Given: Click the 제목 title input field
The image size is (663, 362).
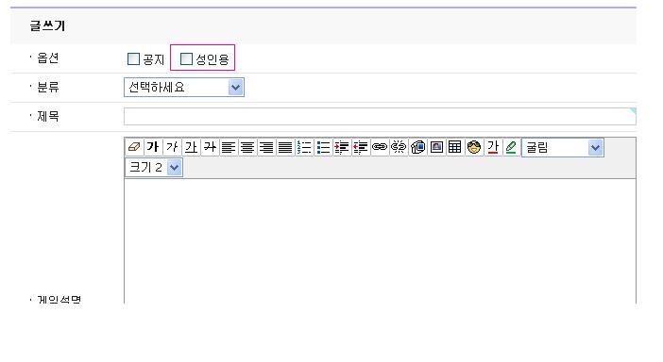Looking at the screenshot, I should click(x=380, y=116).
